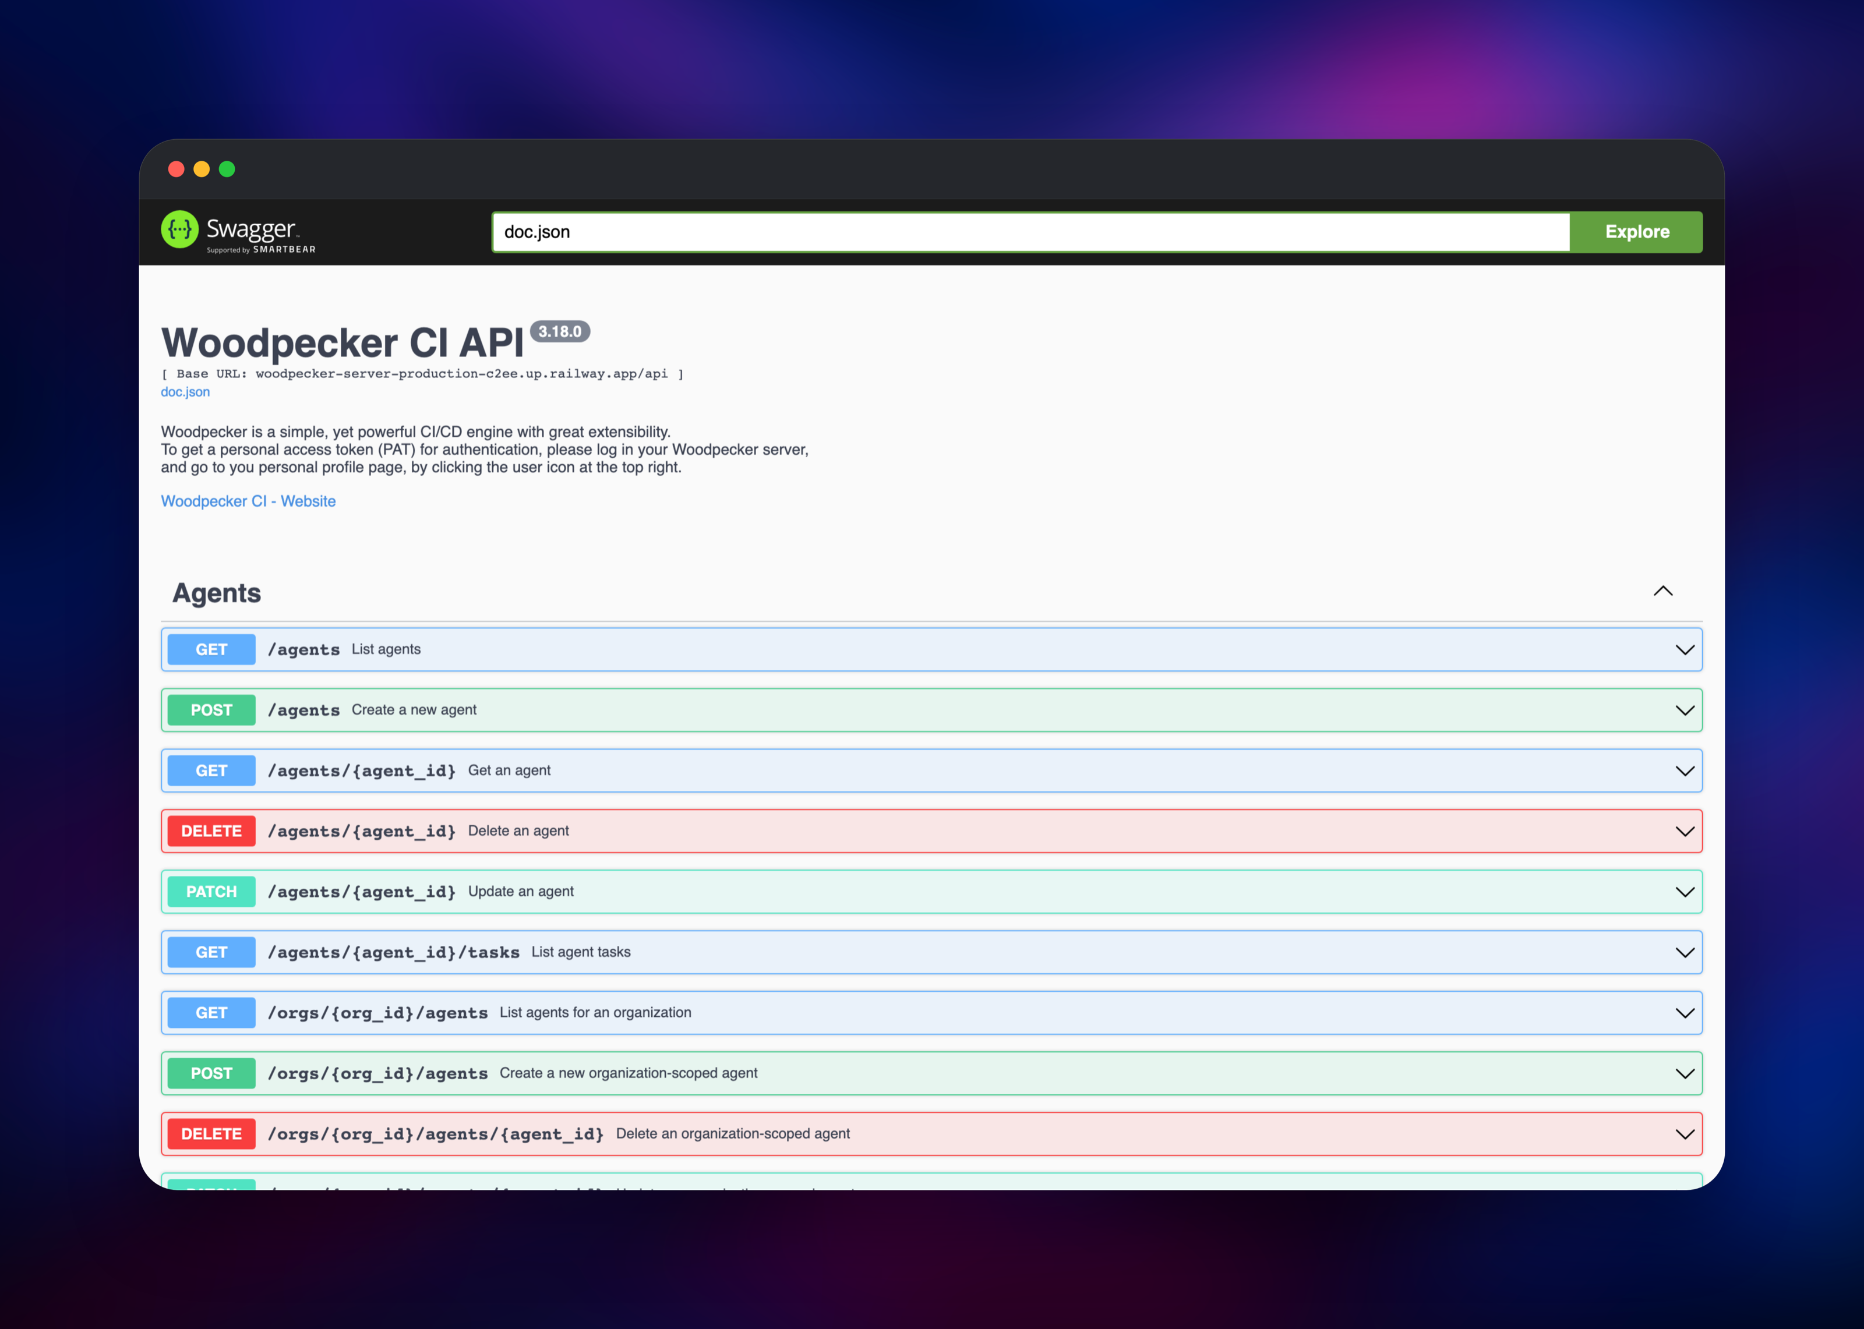The height and width of the screenshot is (1329, 1864).
Task: Click the Base URL text line
Action: click(x=422, y=374)
